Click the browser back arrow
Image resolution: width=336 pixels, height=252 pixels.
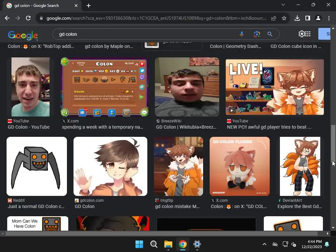pyautogui.click(x=7, y=18)
